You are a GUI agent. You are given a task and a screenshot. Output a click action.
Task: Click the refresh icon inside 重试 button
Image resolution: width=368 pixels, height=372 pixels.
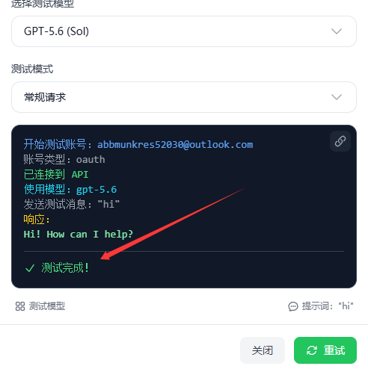(312, 350)
